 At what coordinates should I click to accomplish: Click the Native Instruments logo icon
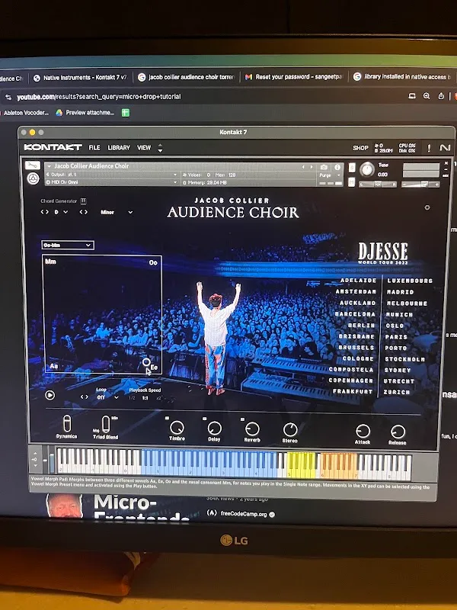coord(445,148)
